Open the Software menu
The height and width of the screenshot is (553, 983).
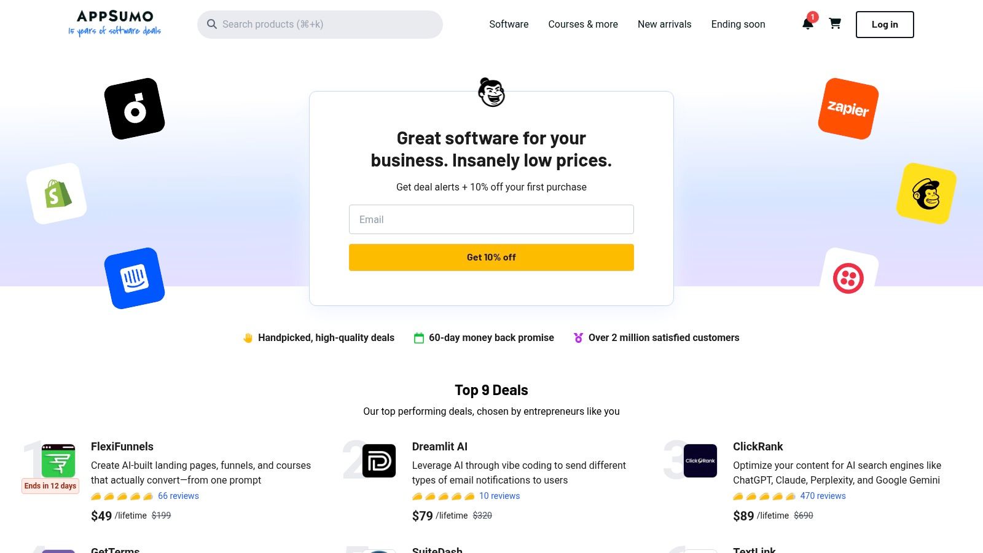coord(508,25)
